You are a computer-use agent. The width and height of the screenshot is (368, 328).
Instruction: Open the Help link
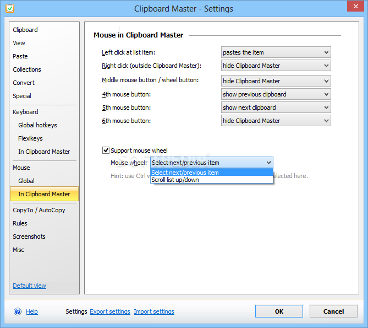tap(32, 311)
